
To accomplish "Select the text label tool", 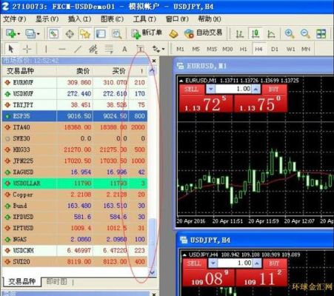I will [x=141, y=49].
